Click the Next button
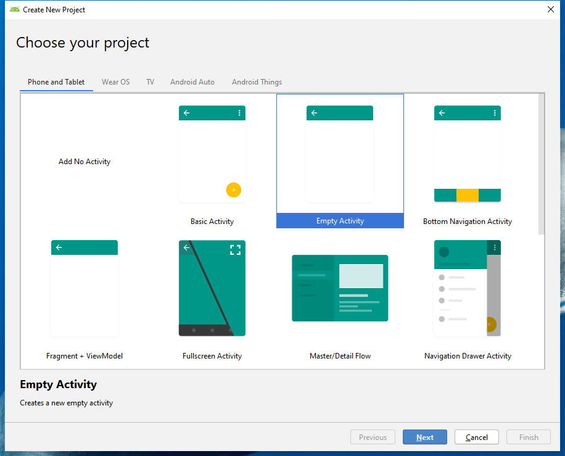565x456 pixels. coord(424,437)
